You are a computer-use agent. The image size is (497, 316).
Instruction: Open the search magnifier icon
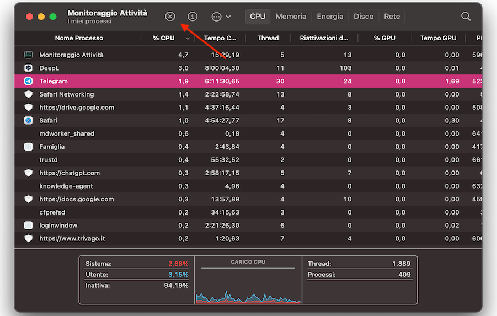(x=466, y=17)
